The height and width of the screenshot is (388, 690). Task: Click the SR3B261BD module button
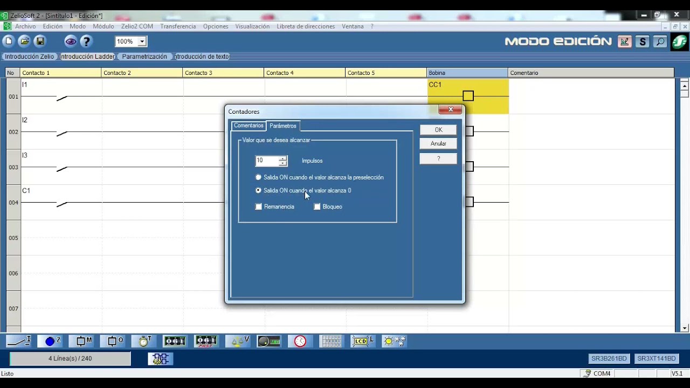point(609,359)
